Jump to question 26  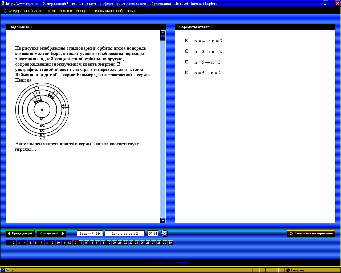point(148,243)
